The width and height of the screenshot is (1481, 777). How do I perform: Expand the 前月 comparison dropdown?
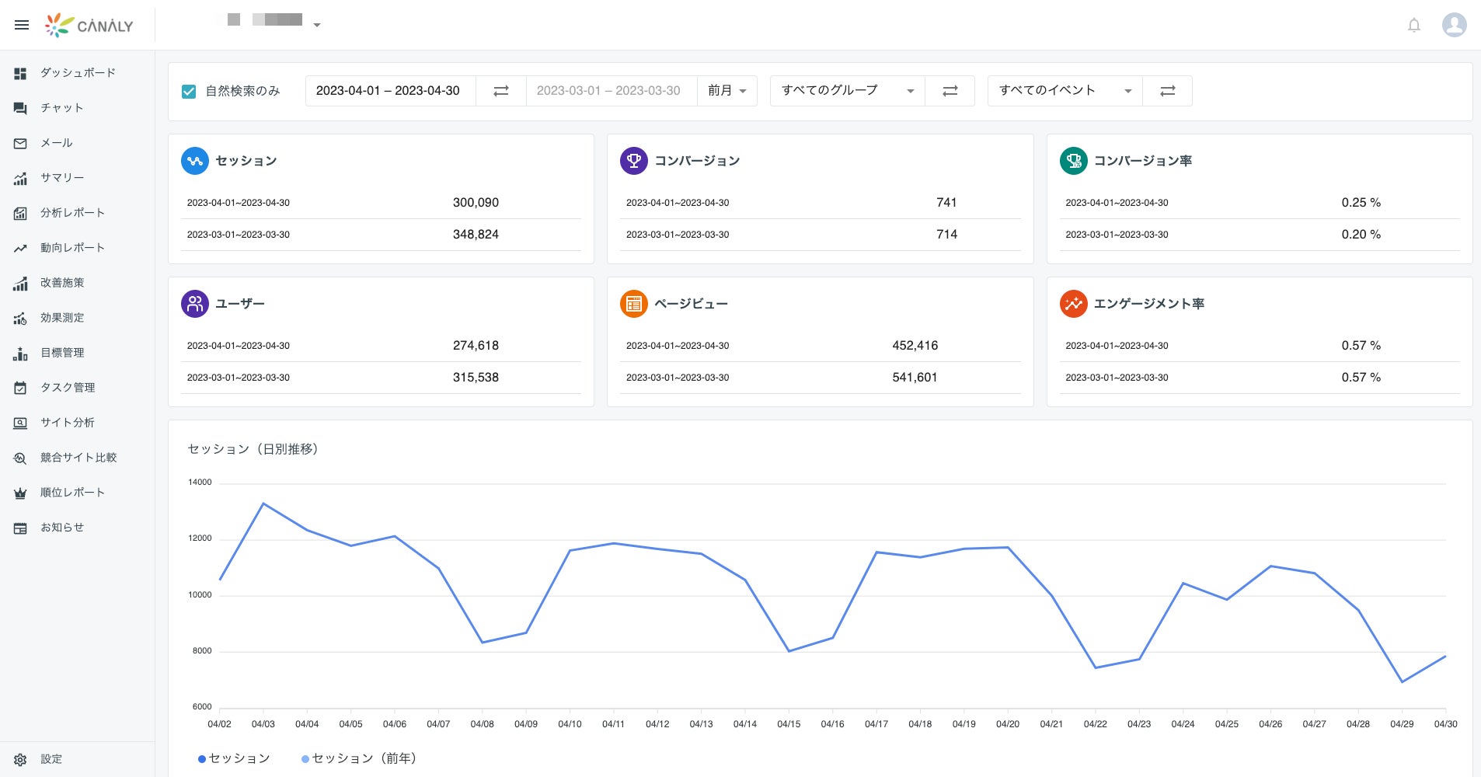[727, 91]
